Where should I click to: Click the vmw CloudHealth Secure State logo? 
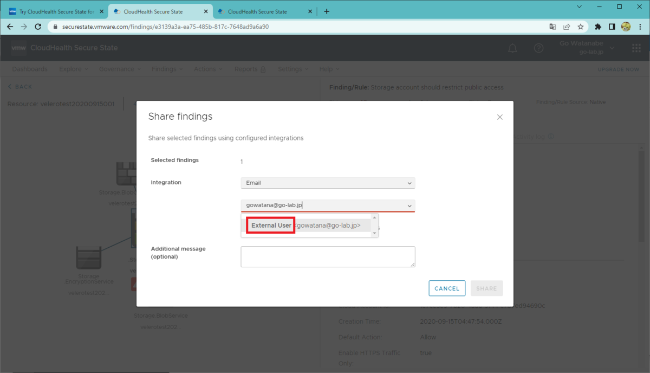[64, 48]
